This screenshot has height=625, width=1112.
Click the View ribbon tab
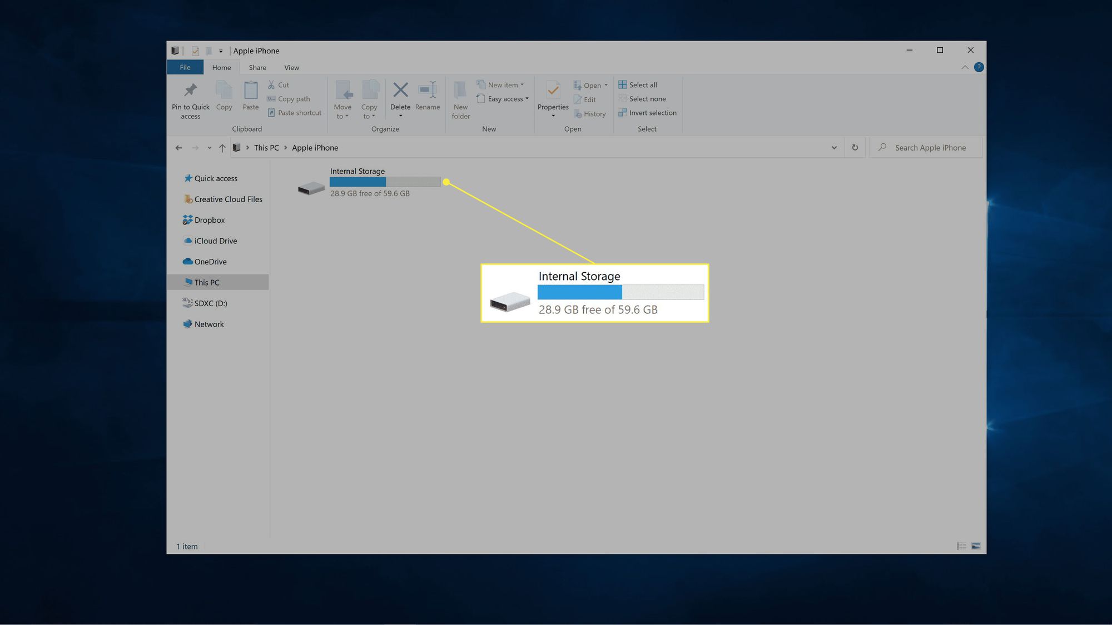(291, 67)
